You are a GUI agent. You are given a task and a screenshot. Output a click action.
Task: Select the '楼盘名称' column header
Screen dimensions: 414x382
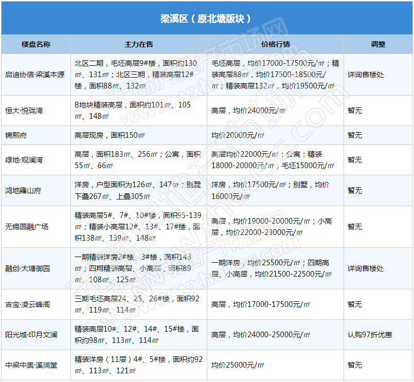36,44
